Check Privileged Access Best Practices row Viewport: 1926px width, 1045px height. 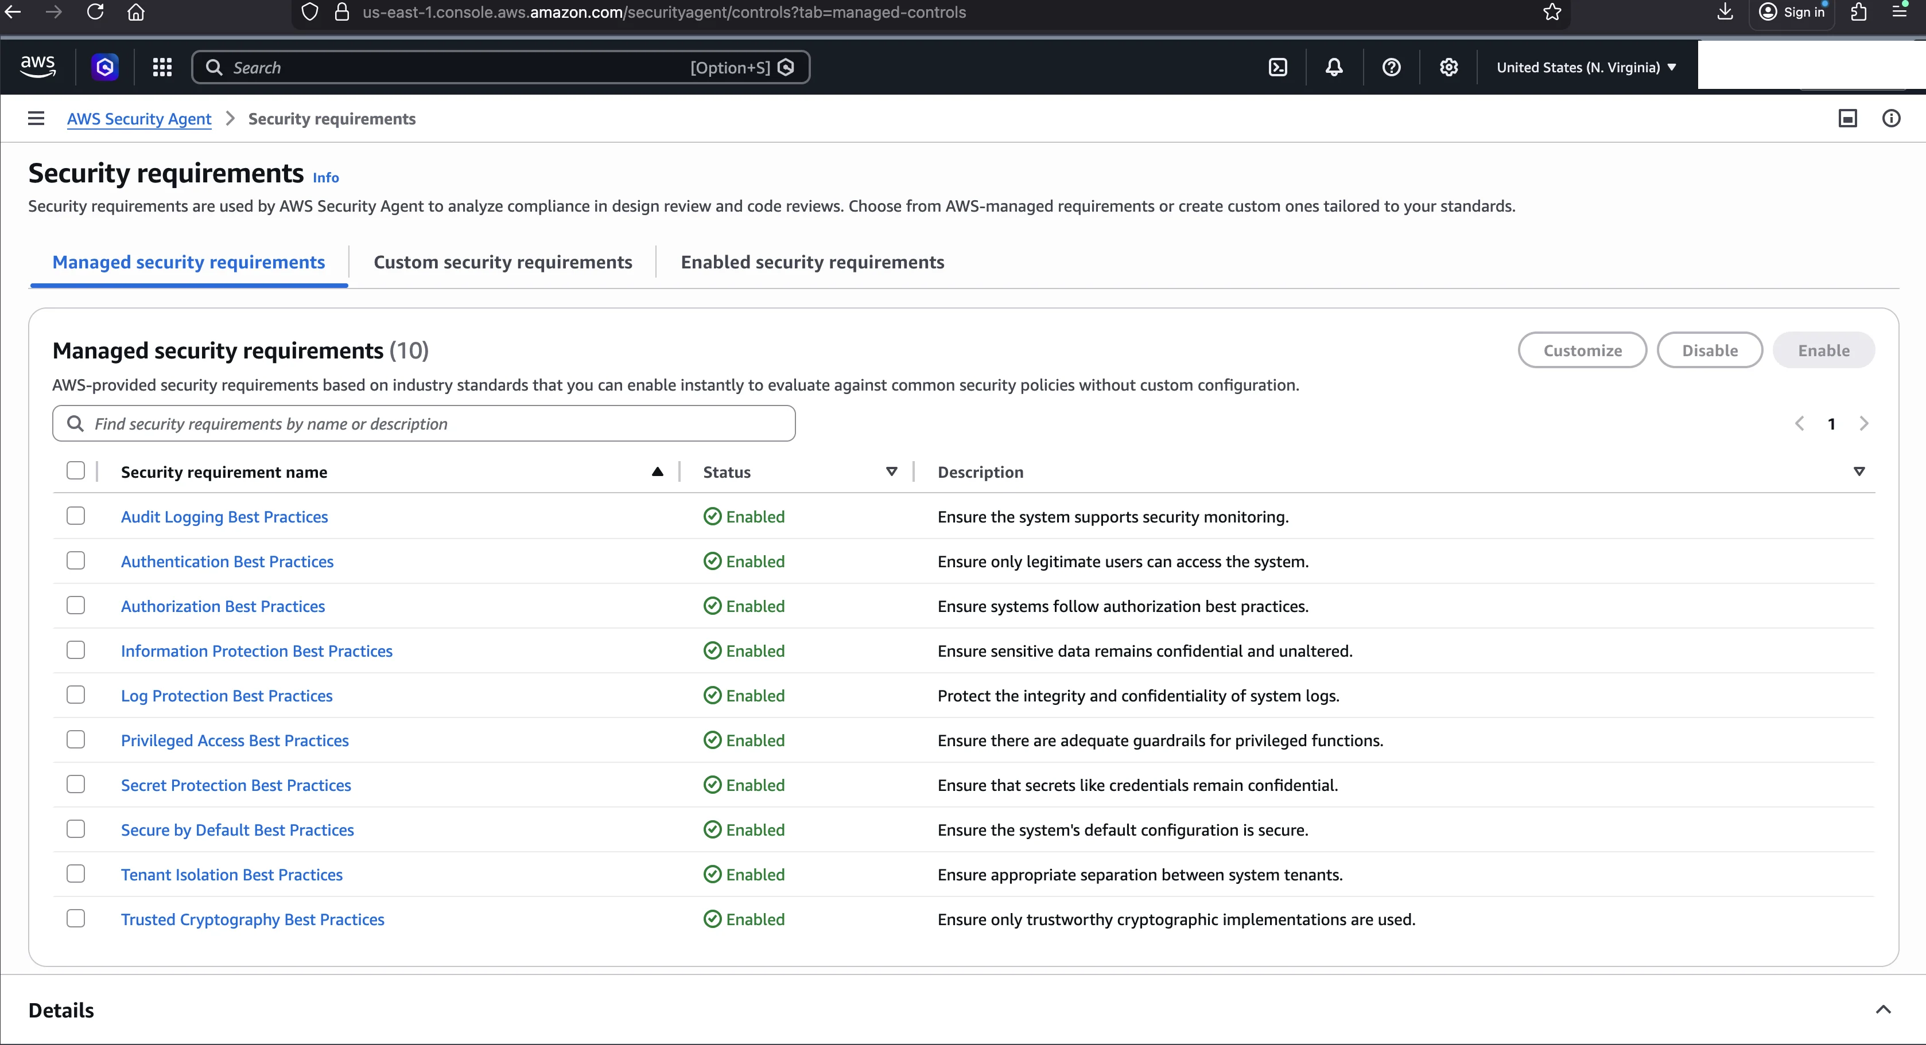tap(76, 739)
